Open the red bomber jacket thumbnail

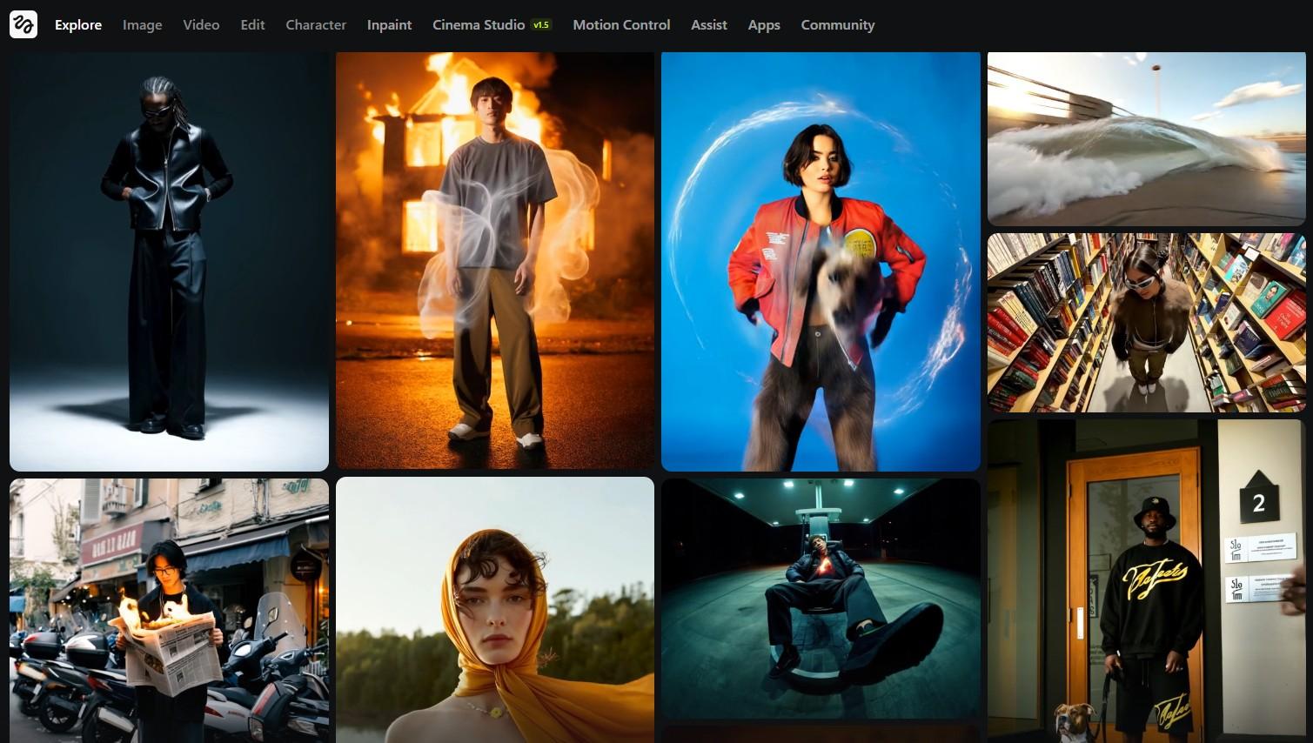click(821, 261)
